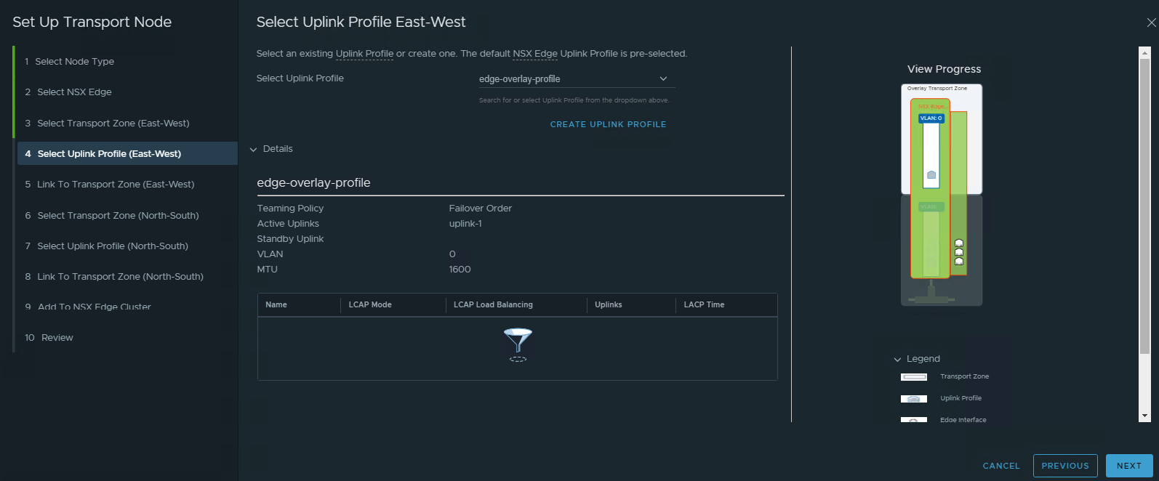Click the Uplink Profile legend icon

914,399
